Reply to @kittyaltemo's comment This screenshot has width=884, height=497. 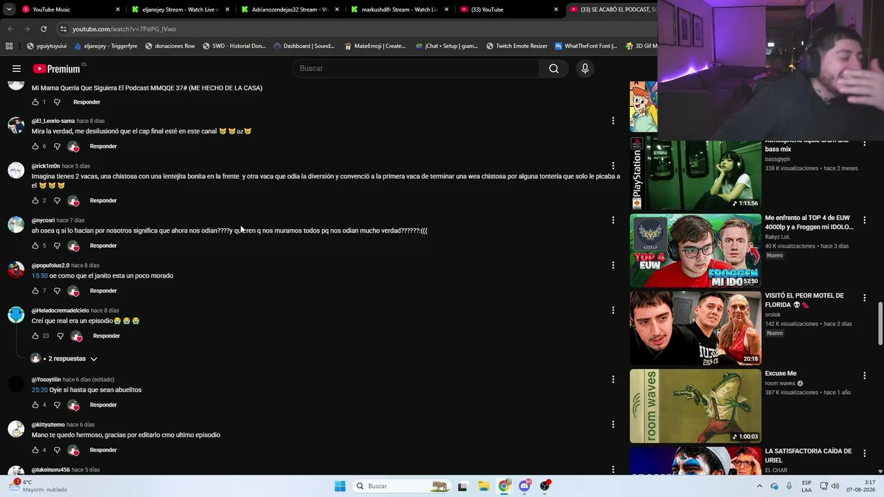click(x=103, y=450)
